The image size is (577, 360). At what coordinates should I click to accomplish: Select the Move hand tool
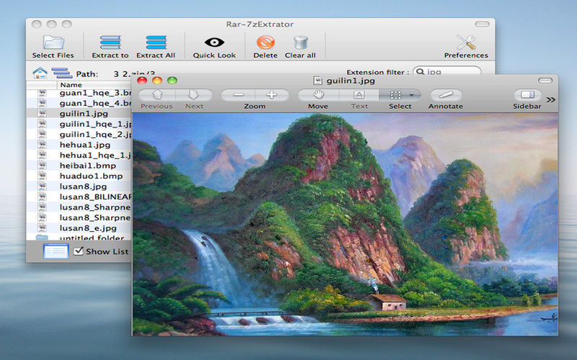point(318,95)
